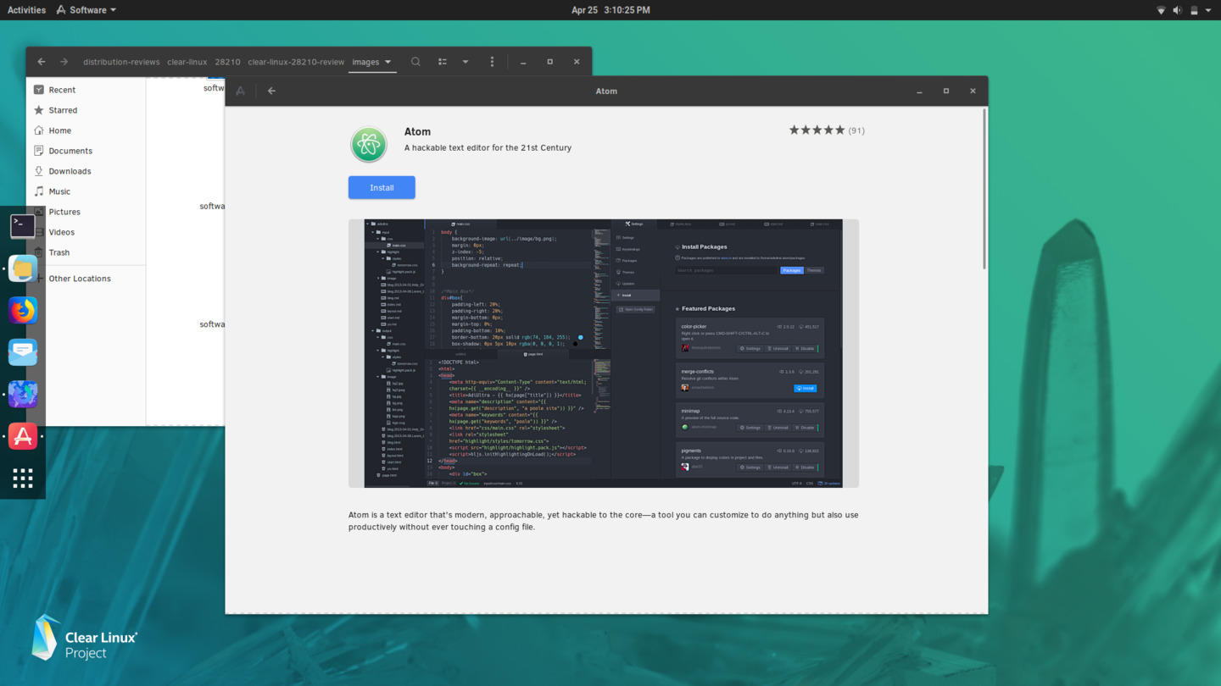Launch Terminal from the dock

(x=23, y=226)
